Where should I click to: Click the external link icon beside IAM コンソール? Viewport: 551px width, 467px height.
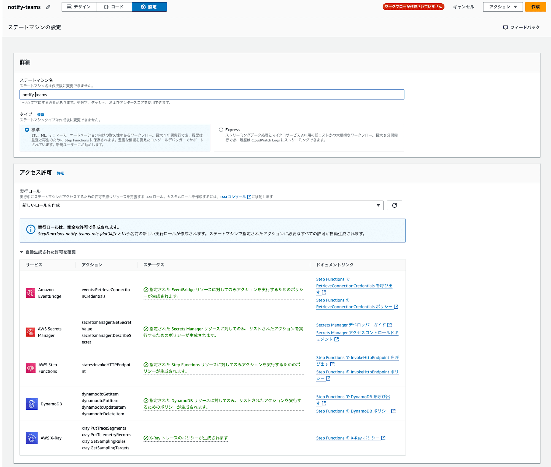[x=249, y=197]
